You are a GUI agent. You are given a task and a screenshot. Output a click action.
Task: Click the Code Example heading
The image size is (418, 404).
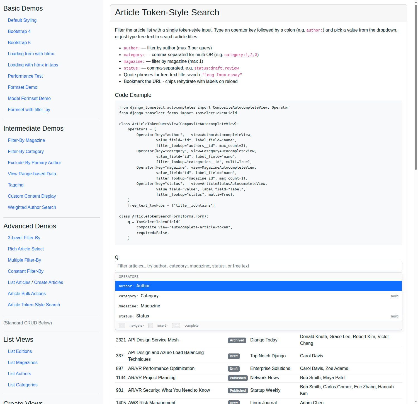(x=133, y=95)
